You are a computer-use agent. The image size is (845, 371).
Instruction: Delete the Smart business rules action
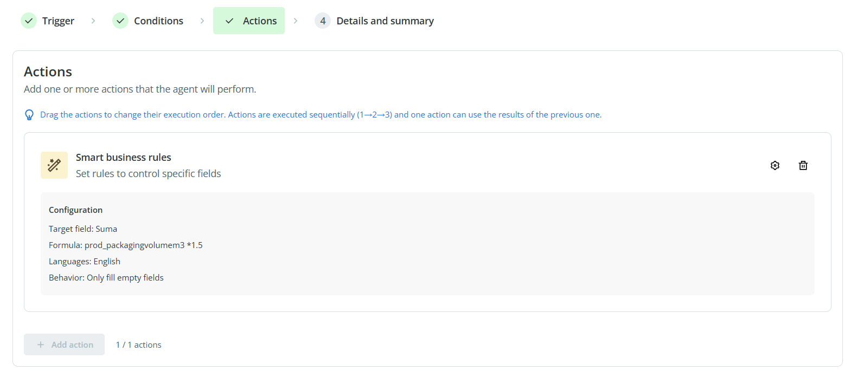point(803,166)
